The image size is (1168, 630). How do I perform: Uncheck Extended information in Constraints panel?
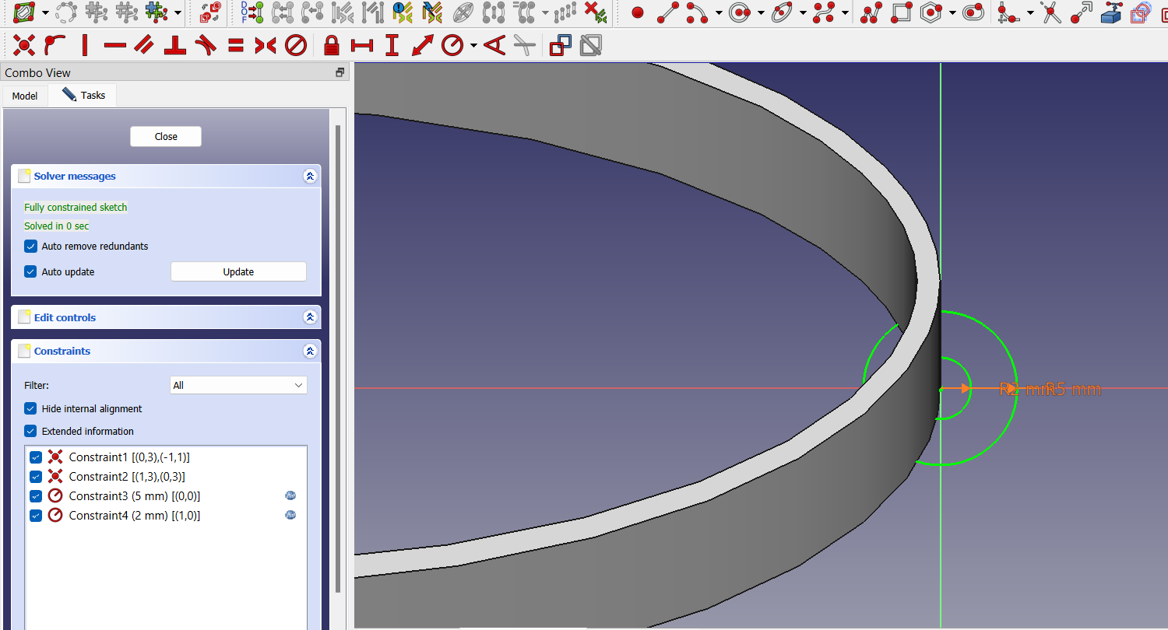(x=30, y=431)
